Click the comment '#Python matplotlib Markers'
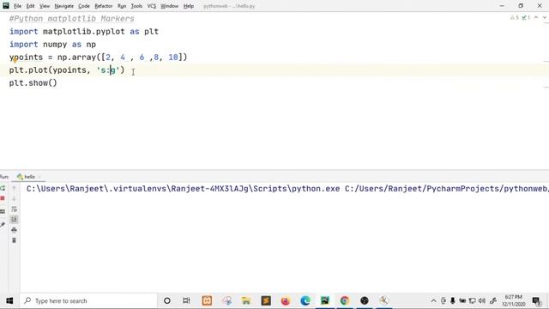The height and width of the screenshot is (309, 549). [72, 19]
